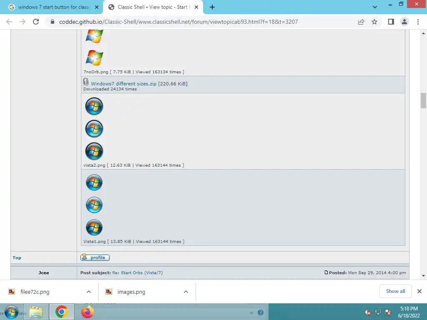The width and height of the screenshot is (427, 320).
Task: Open the third Vista1.png orb image
Action: tap(94, 227)
